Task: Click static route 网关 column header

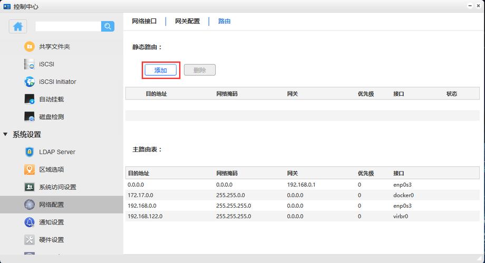Action: (292, 94)
